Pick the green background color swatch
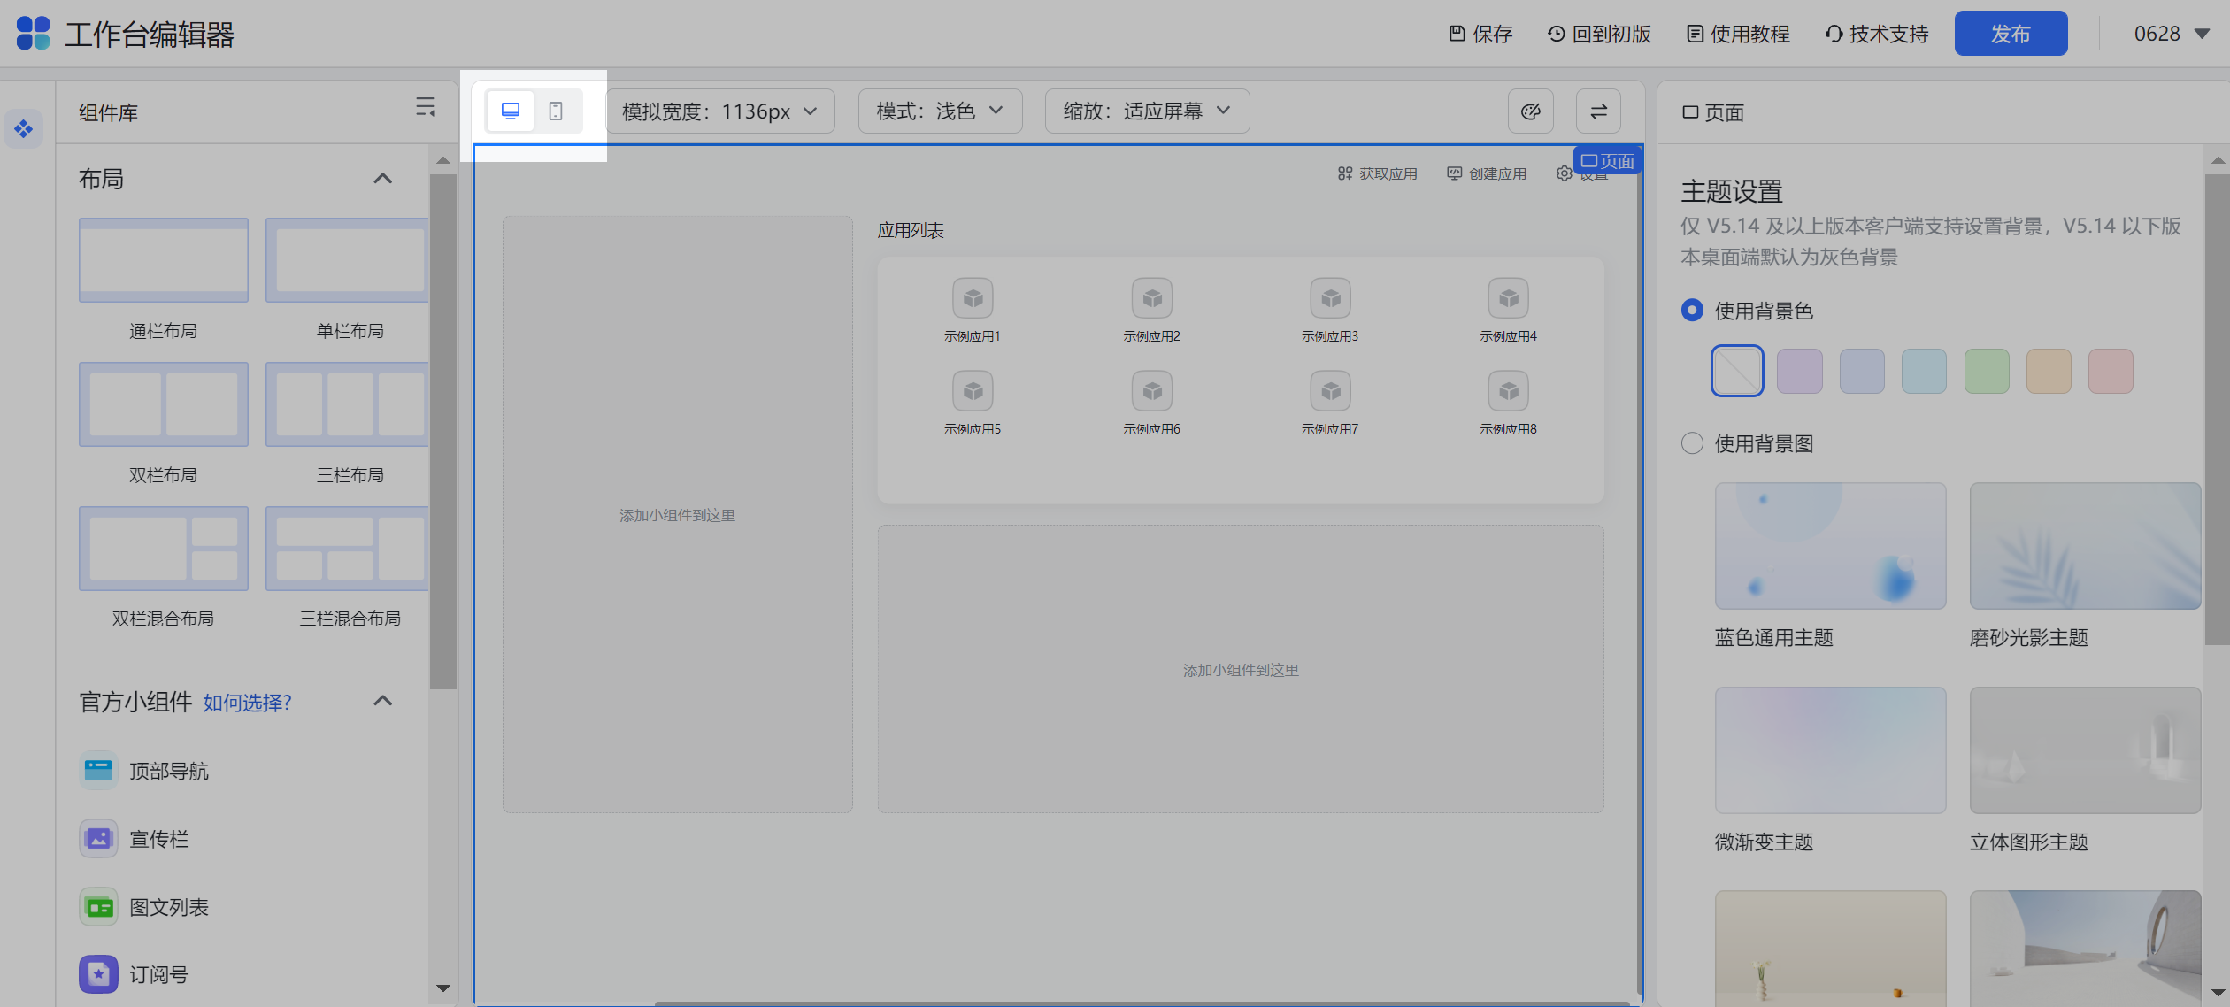The image size is (2230, 1007). [1986, 371]
